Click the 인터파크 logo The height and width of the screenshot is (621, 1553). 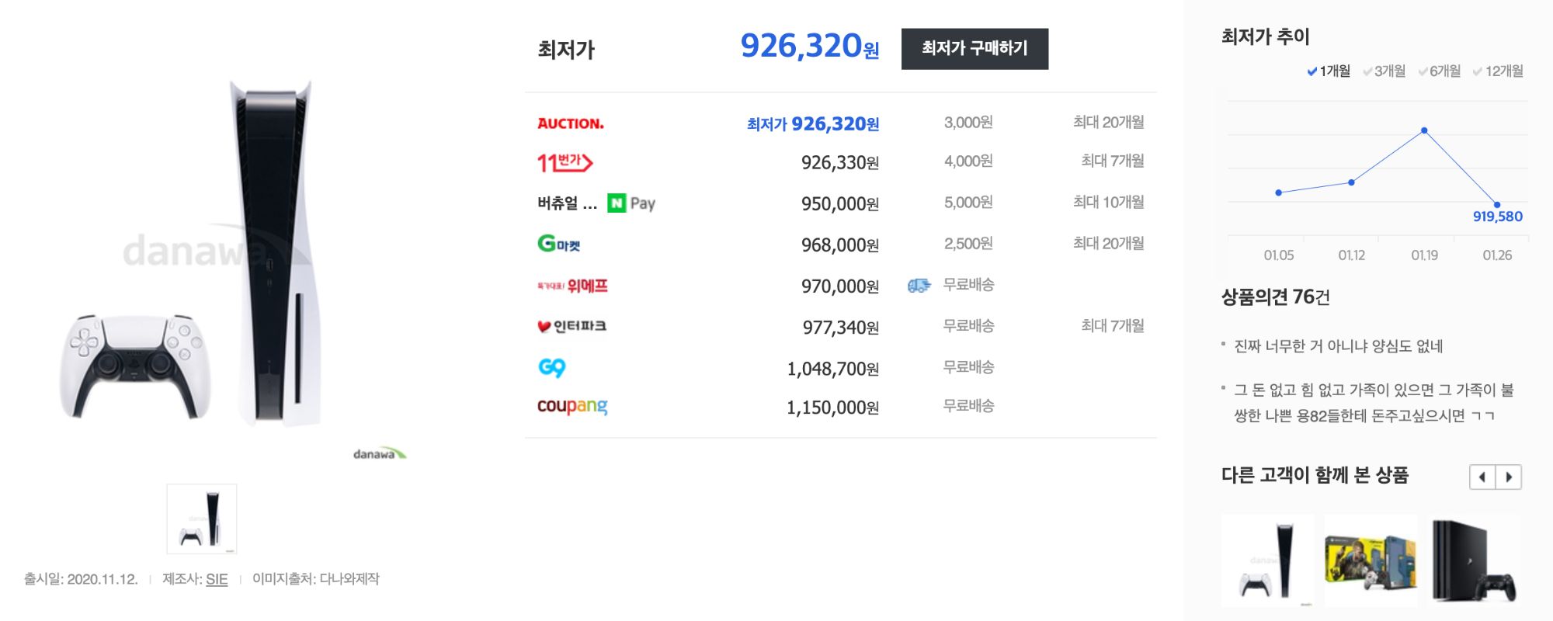coord(572,326)
